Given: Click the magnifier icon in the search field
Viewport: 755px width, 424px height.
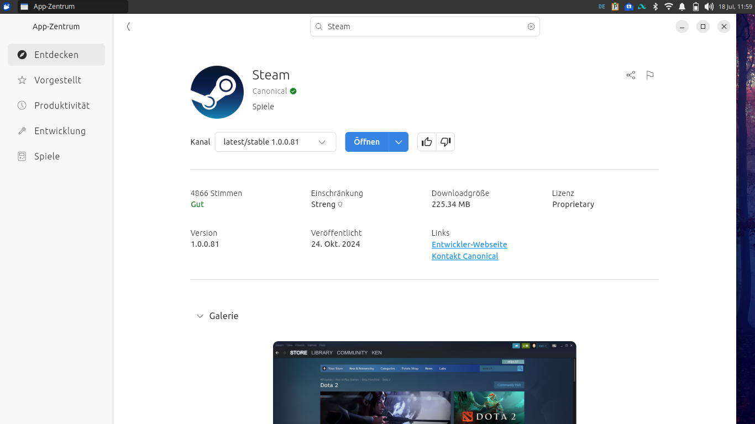Looking at the screenshot, I should tap(319, 26).
